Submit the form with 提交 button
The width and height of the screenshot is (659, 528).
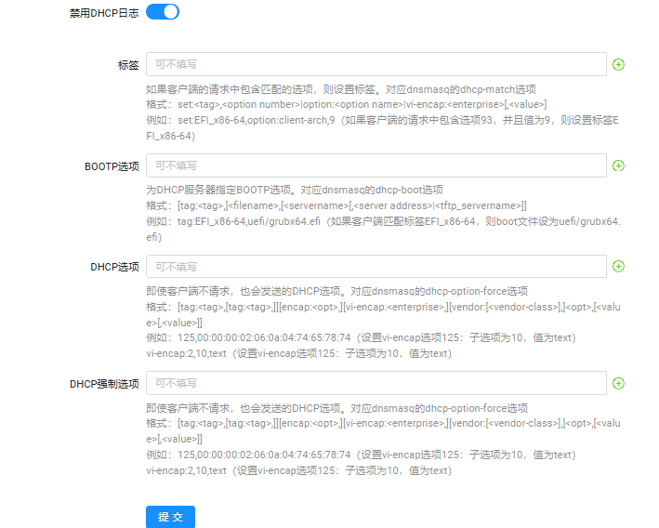click(171, 517)
